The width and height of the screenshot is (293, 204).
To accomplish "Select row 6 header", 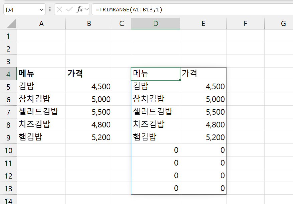I will pos(8,99).
